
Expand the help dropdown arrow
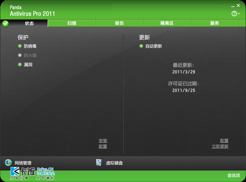click(x=239, y=14)
